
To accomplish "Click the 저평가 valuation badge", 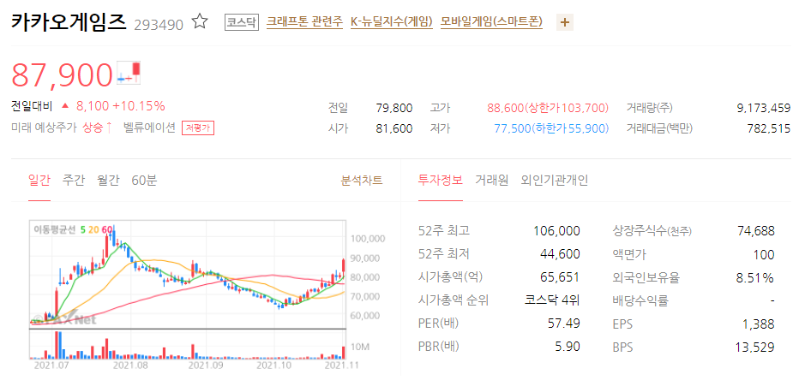I will tap(198, 128).
